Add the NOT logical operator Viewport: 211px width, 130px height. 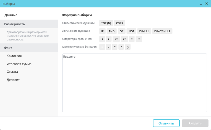point(131,31)
